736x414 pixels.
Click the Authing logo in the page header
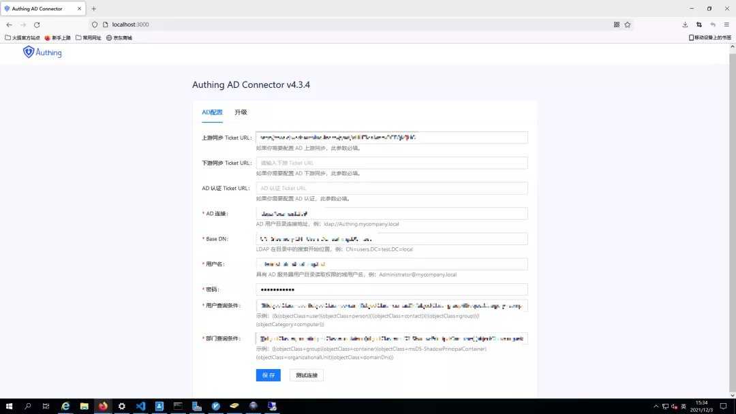(x=42, y=52)
